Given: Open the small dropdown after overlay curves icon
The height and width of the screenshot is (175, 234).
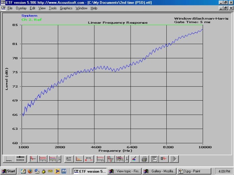Looking at the screenshot, I should (59, 159).
